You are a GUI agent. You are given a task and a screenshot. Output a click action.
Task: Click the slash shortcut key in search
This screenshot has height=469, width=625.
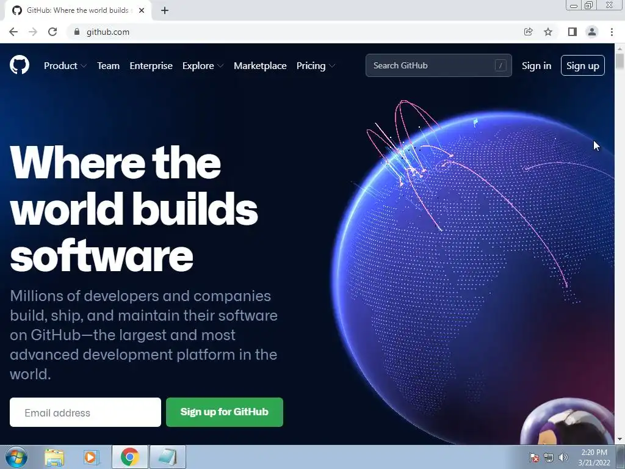click(500, 65)
